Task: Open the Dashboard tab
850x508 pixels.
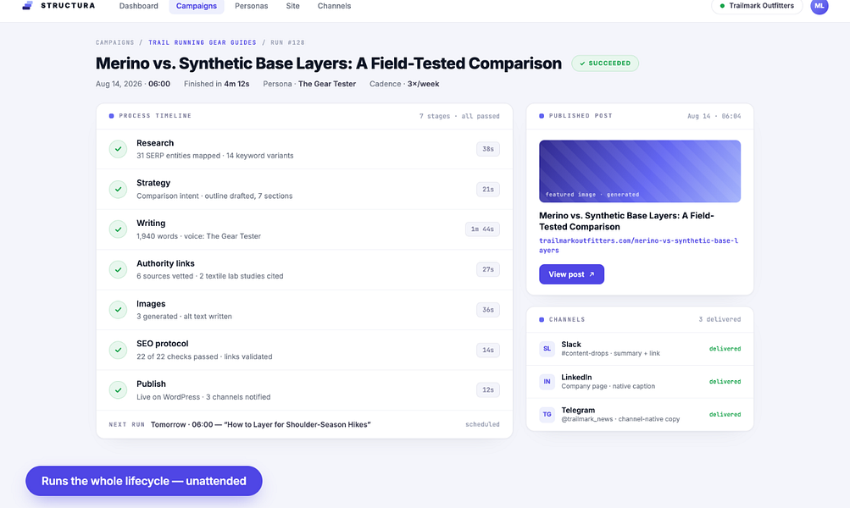Action: pyautogui.click(x=139, y=6)
